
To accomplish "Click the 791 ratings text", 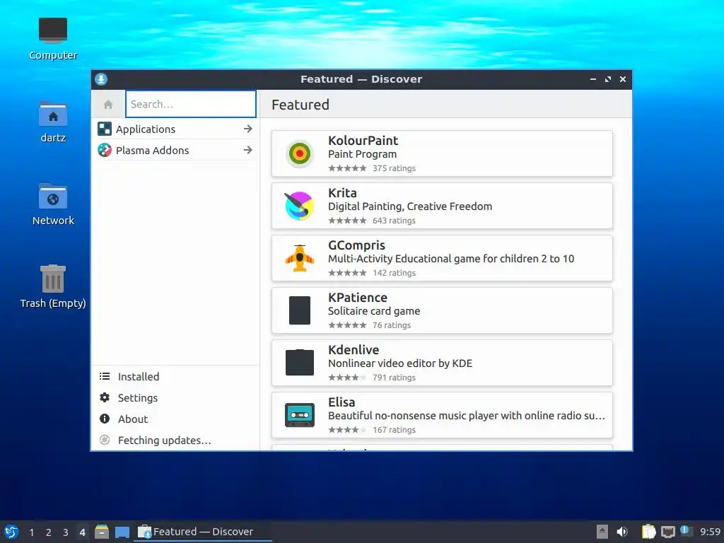I will (394, 378).
